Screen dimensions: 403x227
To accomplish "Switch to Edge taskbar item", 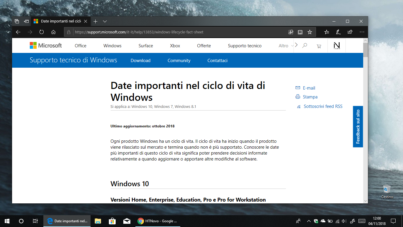I will [x=67, y=221].
